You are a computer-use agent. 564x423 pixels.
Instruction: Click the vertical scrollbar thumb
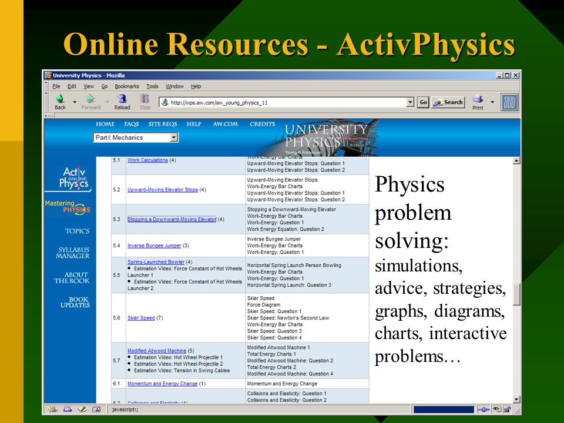(516, 294)
